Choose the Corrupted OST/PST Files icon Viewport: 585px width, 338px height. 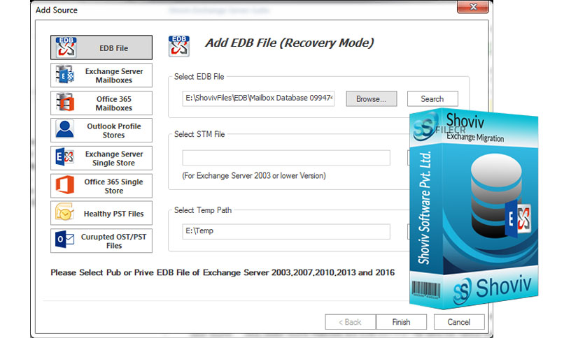64,240
